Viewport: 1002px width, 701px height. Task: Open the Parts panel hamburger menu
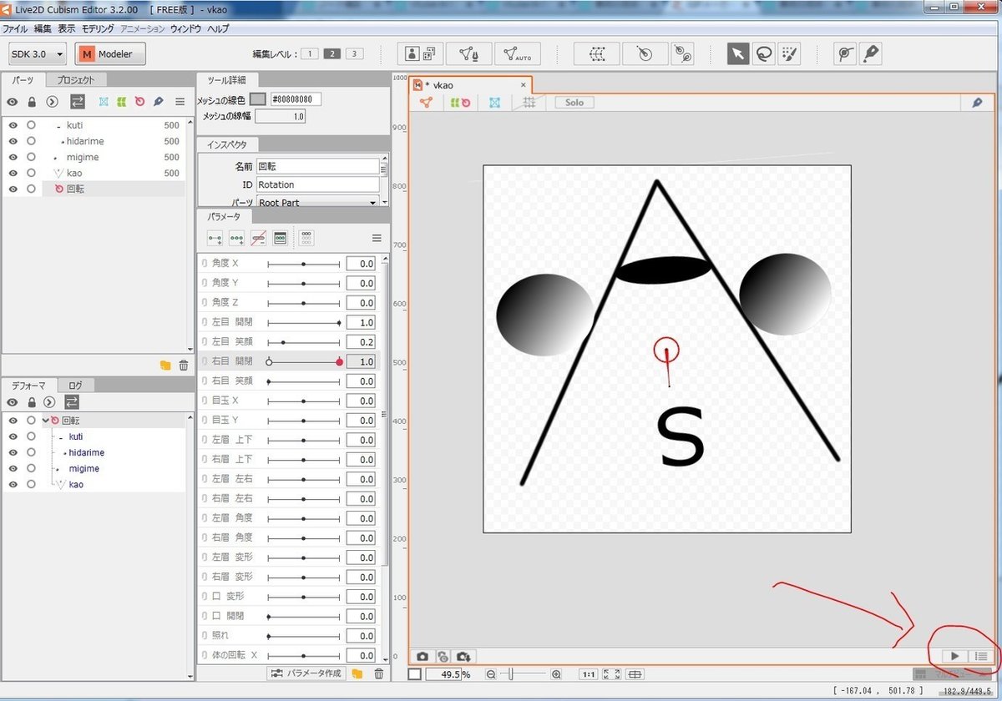pyautogui.click(x=180, y=102)
